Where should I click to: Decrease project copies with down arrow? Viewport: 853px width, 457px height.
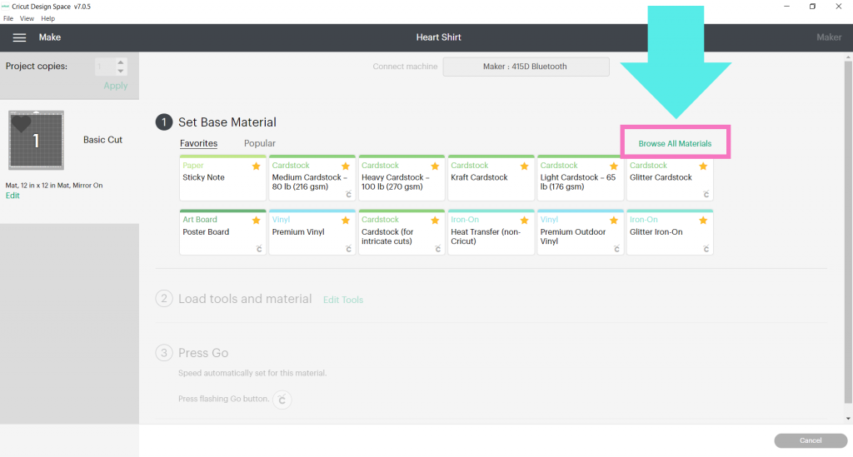pyautogui.click(x=121, y=72)
